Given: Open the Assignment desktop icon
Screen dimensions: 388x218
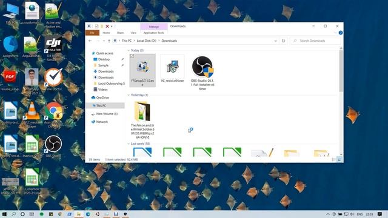Looking at the screenshot, I should pyautogui.click(x=10, y=47).
